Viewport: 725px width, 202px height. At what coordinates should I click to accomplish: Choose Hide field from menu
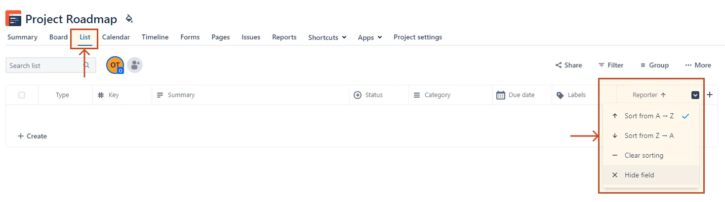[639, 175]
